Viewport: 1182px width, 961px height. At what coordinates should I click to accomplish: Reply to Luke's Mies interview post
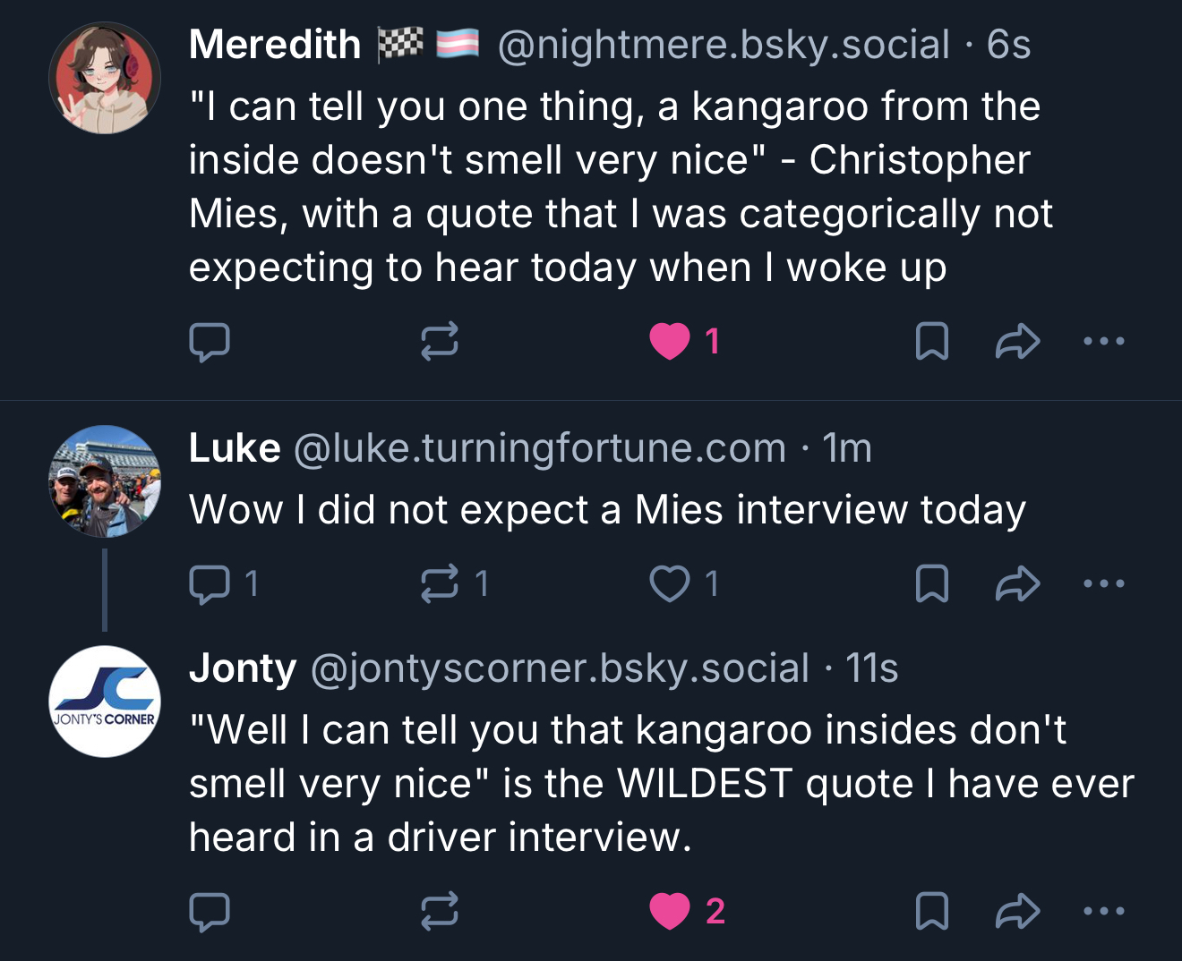(210, 584)
